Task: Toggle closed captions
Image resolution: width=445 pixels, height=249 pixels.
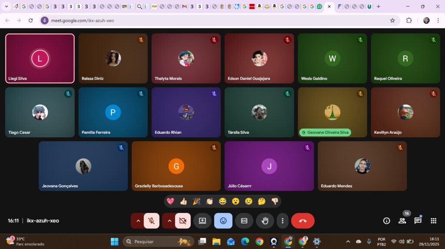Action: pyautogui.click(x=244, y=221)
